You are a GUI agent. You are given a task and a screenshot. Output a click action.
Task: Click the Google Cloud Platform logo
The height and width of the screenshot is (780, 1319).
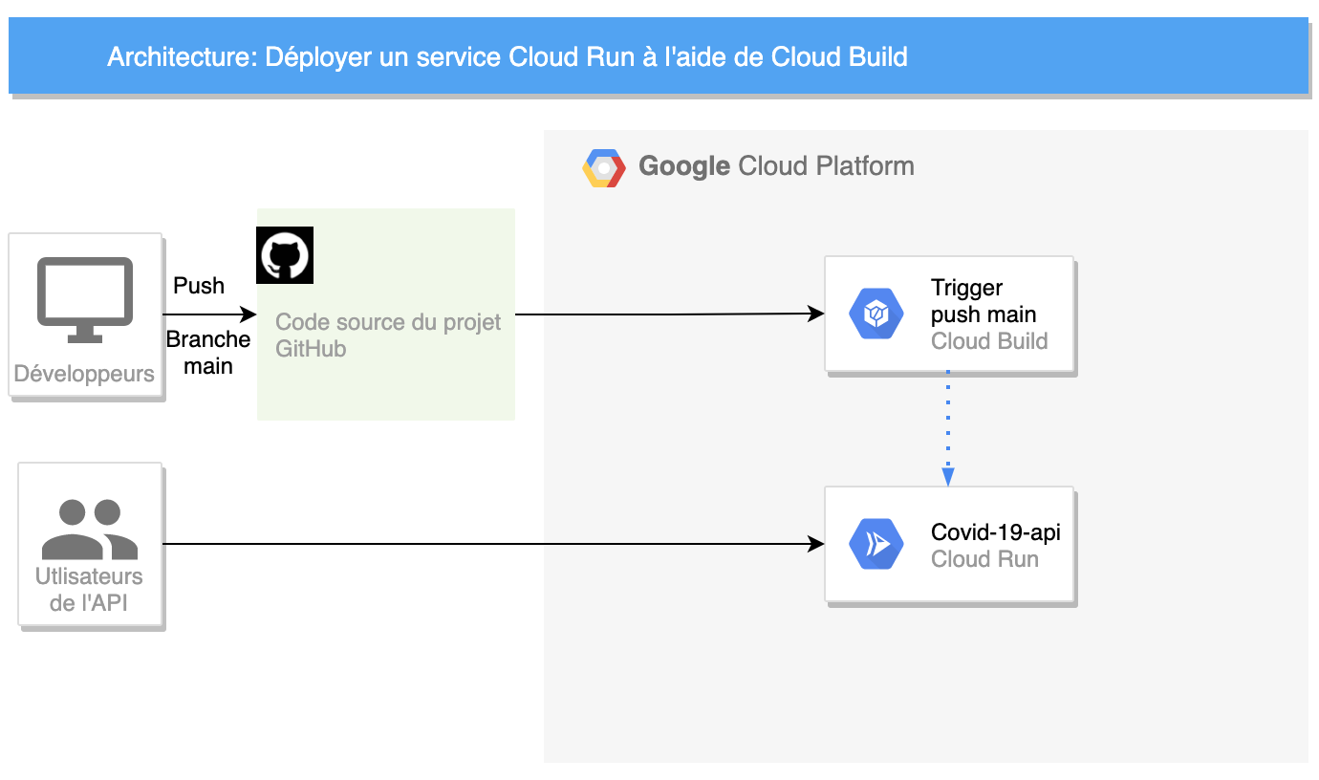point(604,167)
